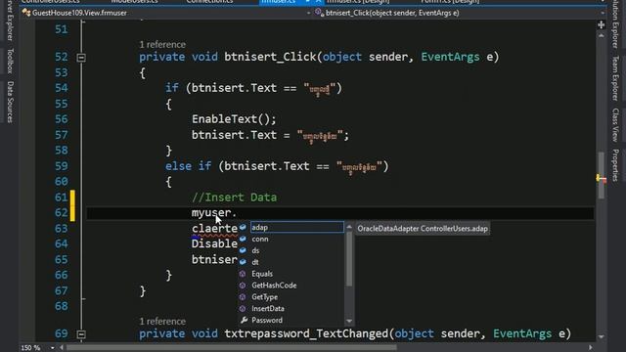626x352 pixels.
Task: Open the Team Explorer side tab
Action: click(615, 78)
